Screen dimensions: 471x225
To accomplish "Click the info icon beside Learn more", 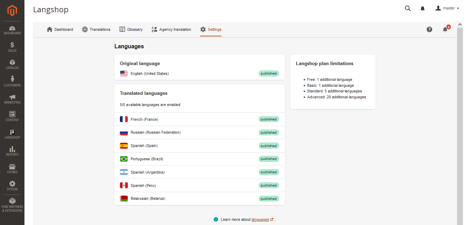I will 216,219.
